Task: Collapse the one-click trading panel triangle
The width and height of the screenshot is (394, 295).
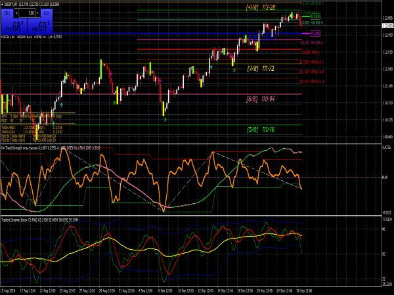Action: (2, 5)
